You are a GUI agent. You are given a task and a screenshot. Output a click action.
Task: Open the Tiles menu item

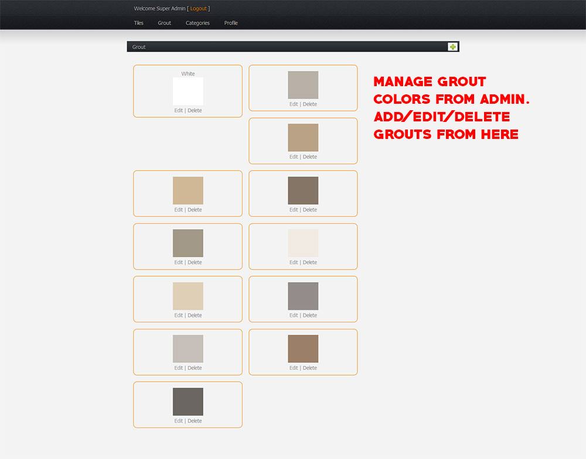[x=139, y=23]
